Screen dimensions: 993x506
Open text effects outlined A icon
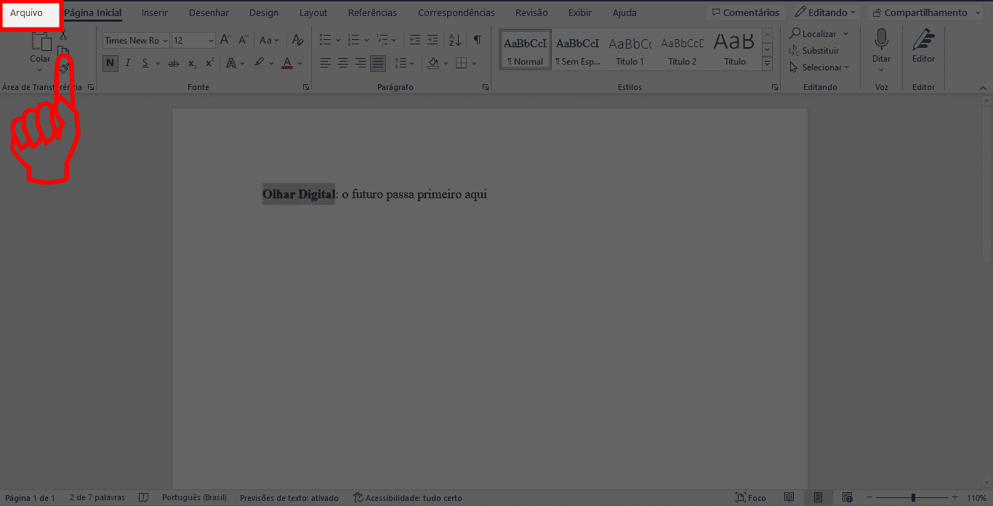(x=231, y=64)
